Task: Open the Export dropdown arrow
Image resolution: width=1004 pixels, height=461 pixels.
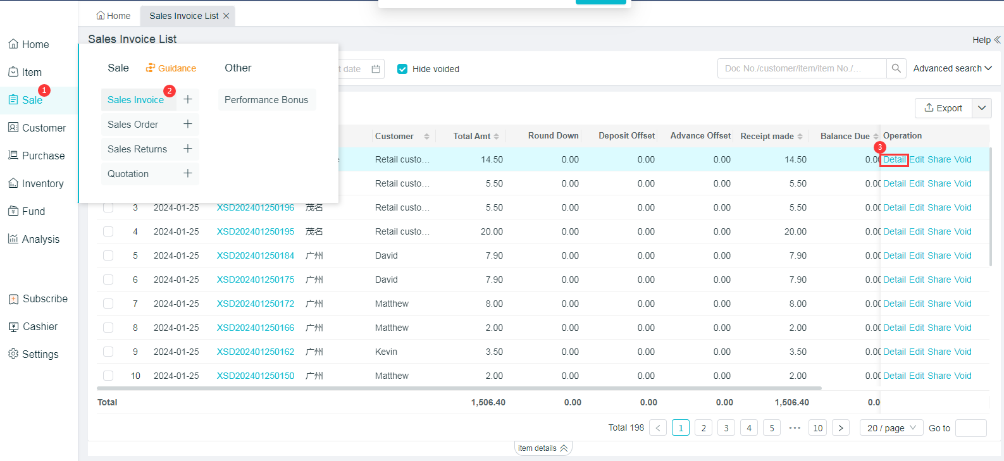Action: coord(982,108)
